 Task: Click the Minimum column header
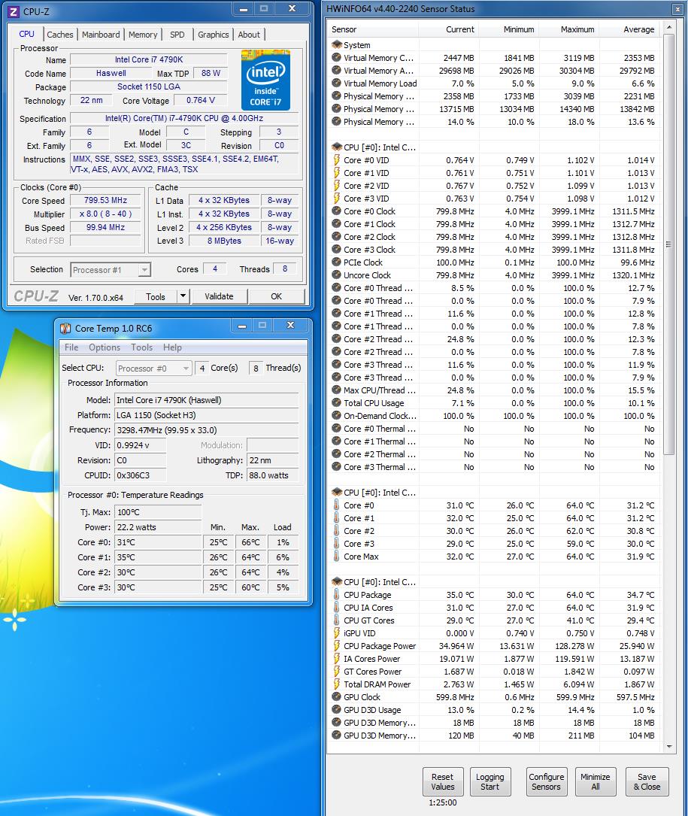pos(508,29)
